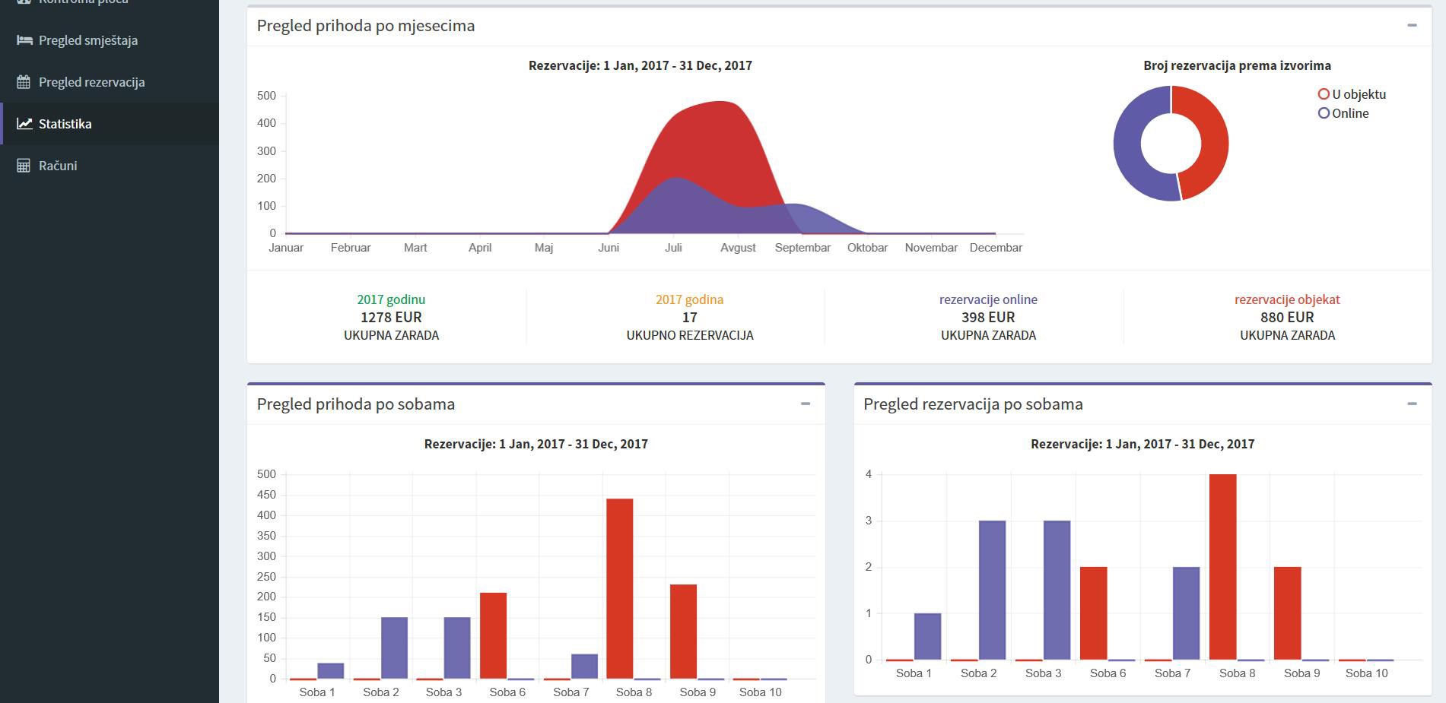Collapse the Pregled rezervacija po sobama panel
This screenshot has width=1446, height=703.
click(x=1412, y=404)
